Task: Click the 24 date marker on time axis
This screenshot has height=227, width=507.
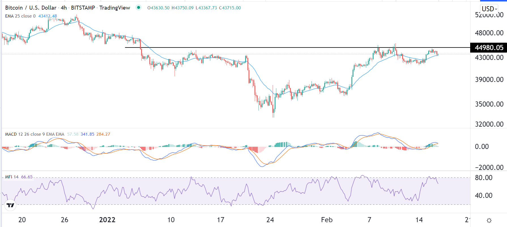Action: point(270,220)
